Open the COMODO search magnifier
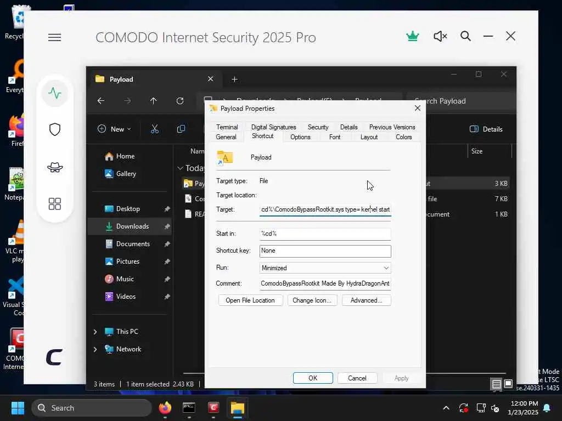 (x=465, y=36)
